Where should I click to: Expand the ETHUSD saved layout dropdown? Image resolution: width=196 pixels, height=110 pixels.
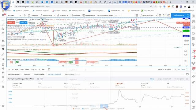coord(156,15)
